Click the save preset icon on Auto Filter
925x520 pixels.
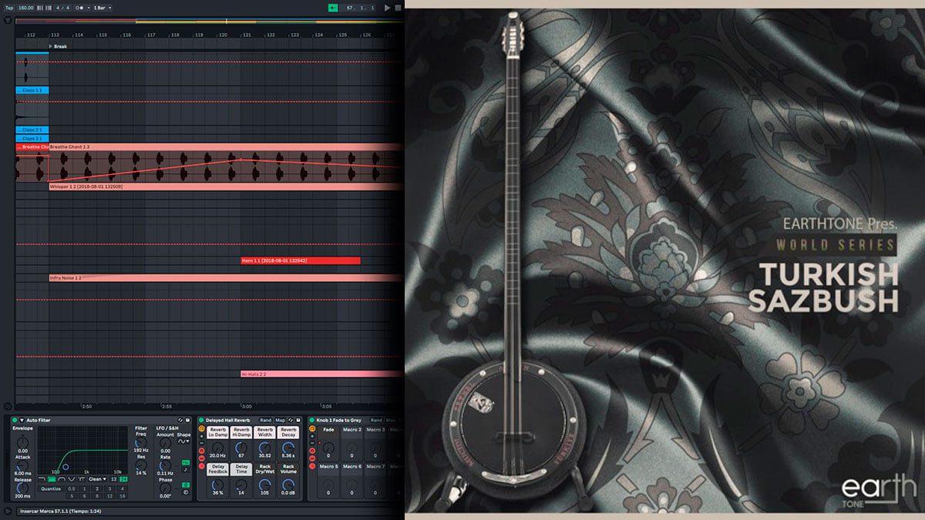[x=187, y=420]
